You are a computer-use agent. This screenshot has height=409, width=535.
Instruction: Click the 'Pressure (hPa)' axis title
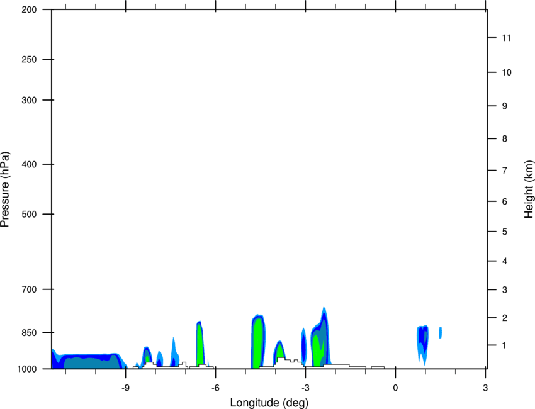coord(5,189)
